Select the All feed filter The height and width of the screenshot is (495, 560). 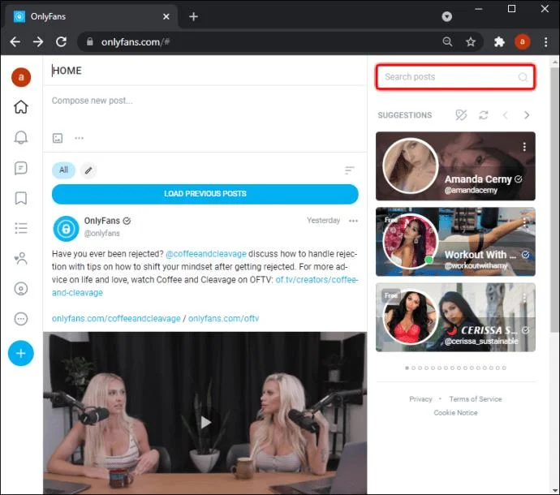(x=63, y=170)
